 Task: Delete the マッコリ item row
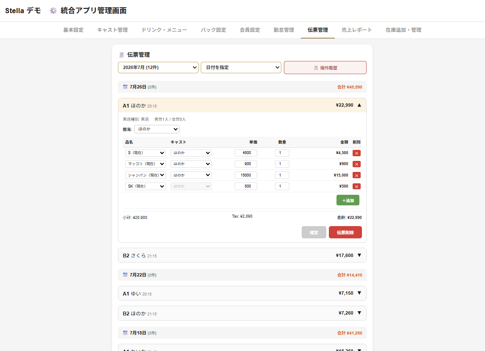pos(356,164)
